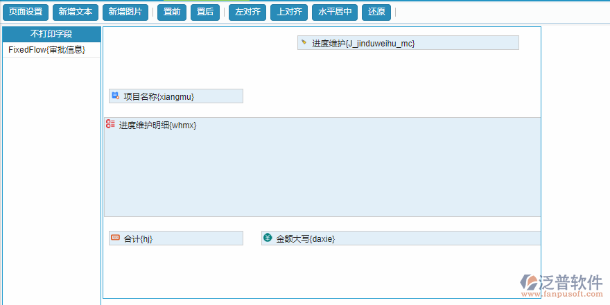
Task: Click the blue icon beside 项目名称
Action: tap(115, 96)
